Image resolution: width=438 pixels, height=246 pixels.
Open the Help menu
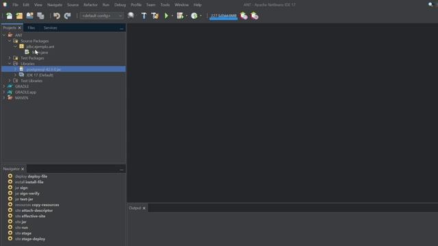click(x=198, y=5)
